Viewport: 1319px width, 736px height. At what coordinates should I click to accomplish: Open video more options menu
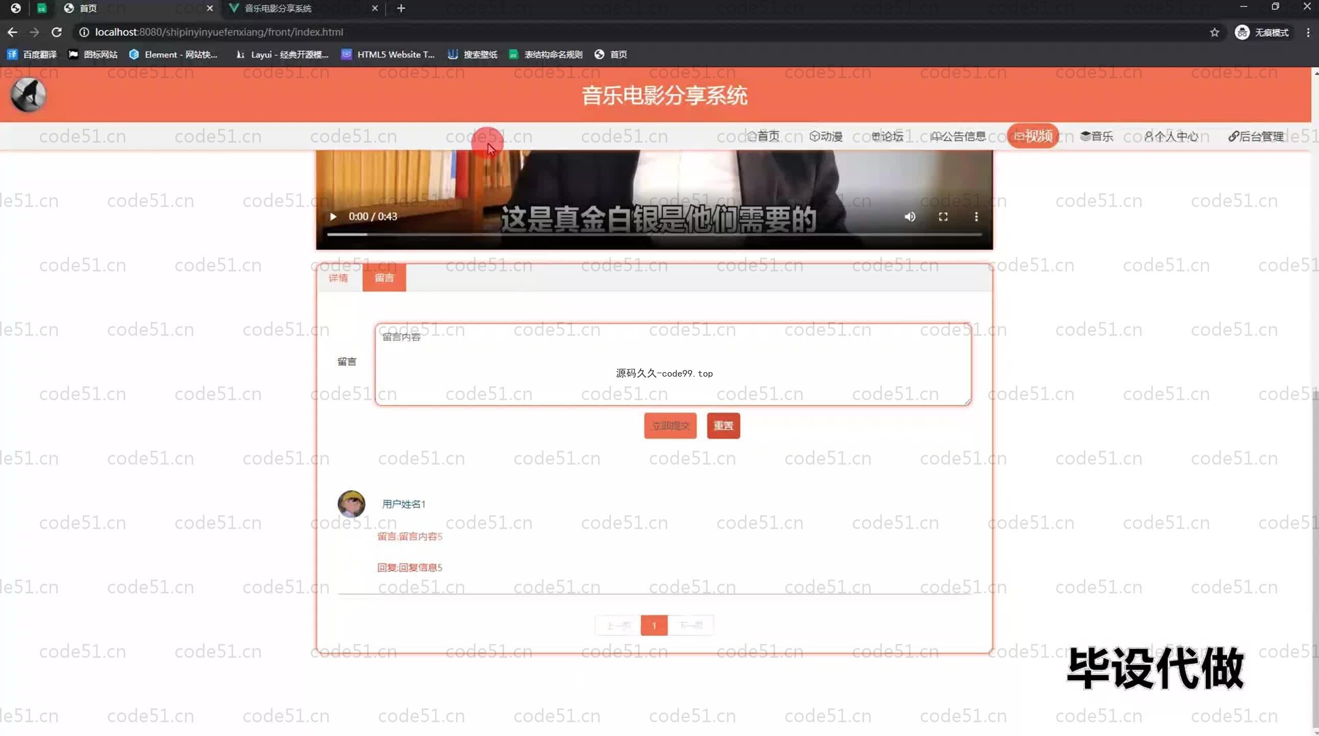(x=976, y=217)
